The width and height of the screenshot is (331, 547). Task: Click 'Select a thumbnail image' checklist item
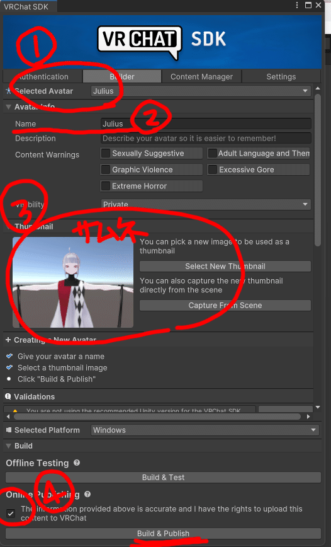tap(62, 367)
